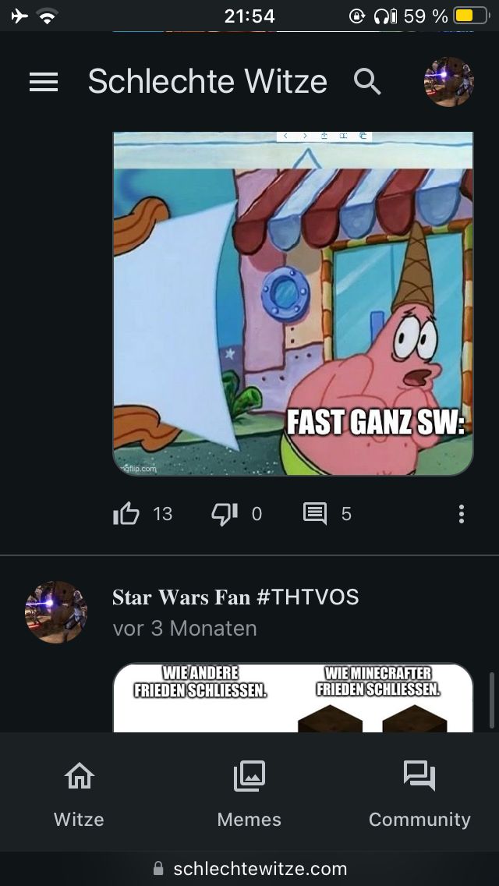Tap the 'vor 3 Monaten' timestamp
This screenshot has width=499, height=886.
coord(185,629)
